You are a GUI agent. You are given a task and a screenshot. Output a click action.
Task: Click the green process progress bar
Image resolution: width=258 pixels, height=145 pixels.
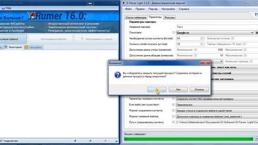188,139
